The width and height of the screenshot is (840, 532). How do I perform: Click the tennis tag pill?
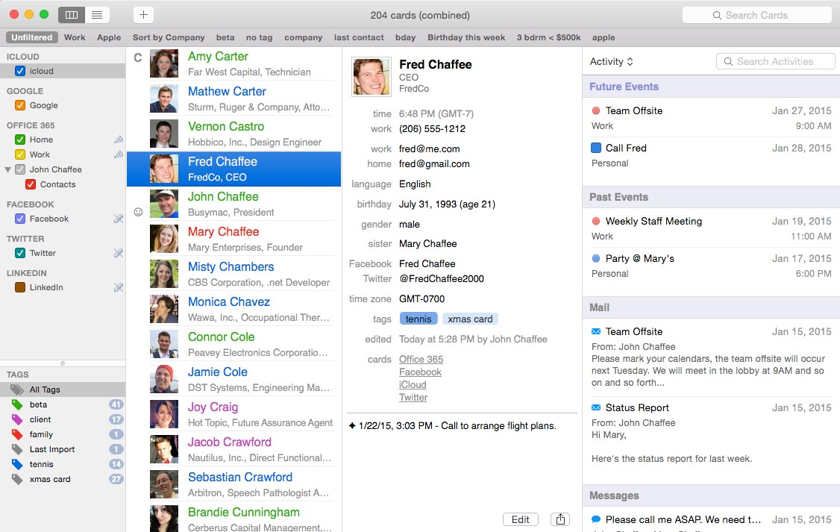[419, 319]
